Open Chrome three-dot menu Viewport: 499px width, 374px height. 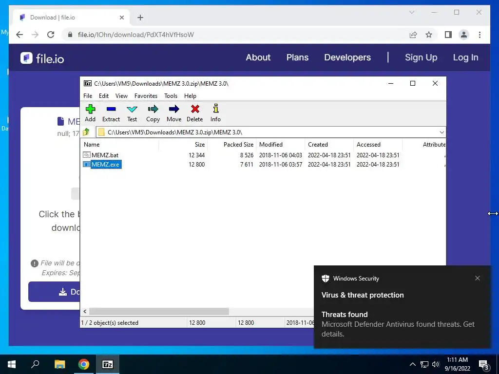click(x=480, y=35)
